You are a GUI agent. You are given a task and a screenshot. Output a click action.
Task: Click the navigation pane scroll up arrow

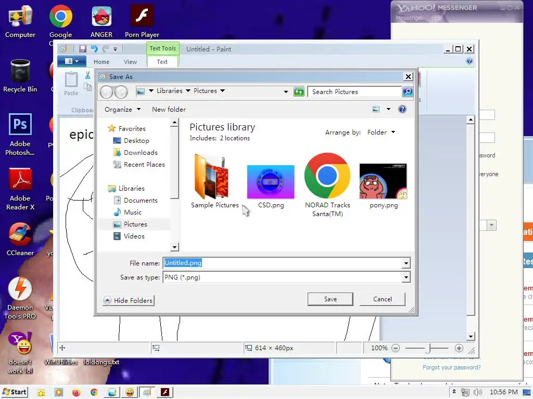click(x=174, y=122)
